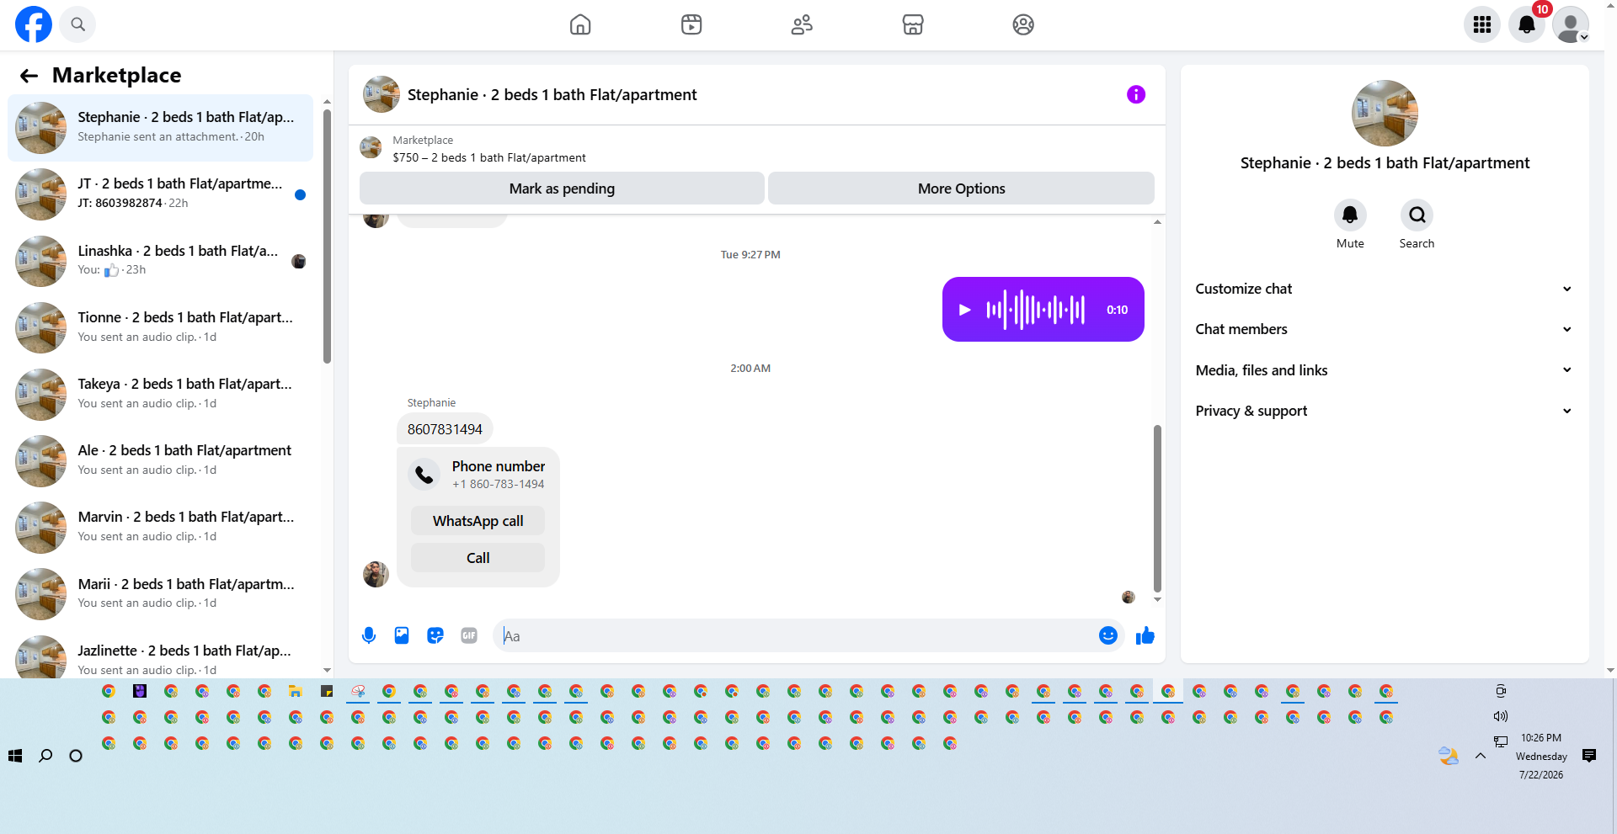Open Windows taskbar search
This screenshot has width=1617, height=834.
point(45,756)
